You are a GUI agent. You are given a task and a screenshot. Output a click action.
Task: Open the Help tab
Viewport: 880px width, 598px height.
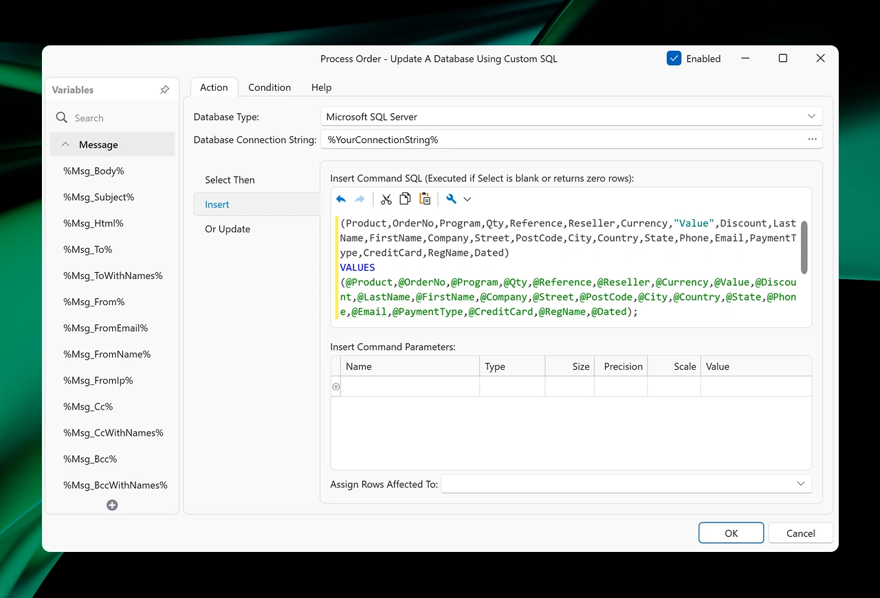(321, 87)
